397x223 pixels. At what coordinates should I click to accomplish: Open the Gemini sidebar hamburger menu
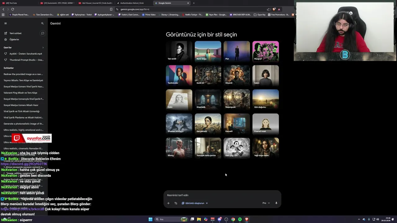(5, 23)
